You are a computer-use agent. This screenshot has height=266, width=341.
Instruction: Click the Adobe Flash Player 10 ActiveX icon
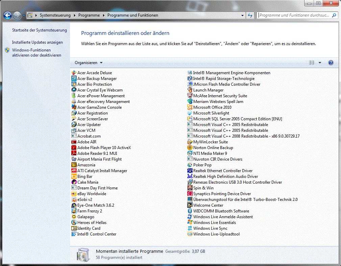click(x=74, y=148)
